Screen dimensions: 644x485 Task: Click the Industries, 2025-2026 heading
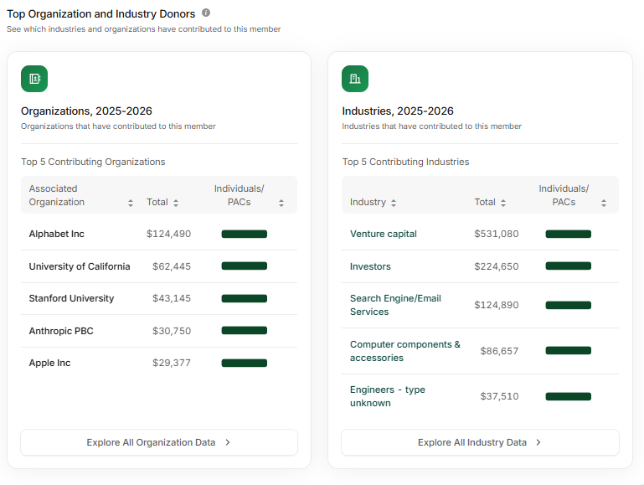click(398, 111)
